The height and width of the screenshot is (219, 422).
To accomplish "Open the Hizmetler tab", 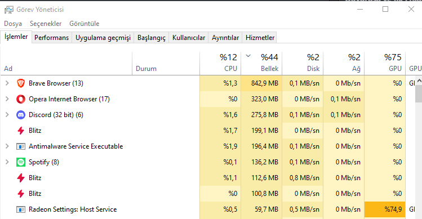I will tap(260, 38).
